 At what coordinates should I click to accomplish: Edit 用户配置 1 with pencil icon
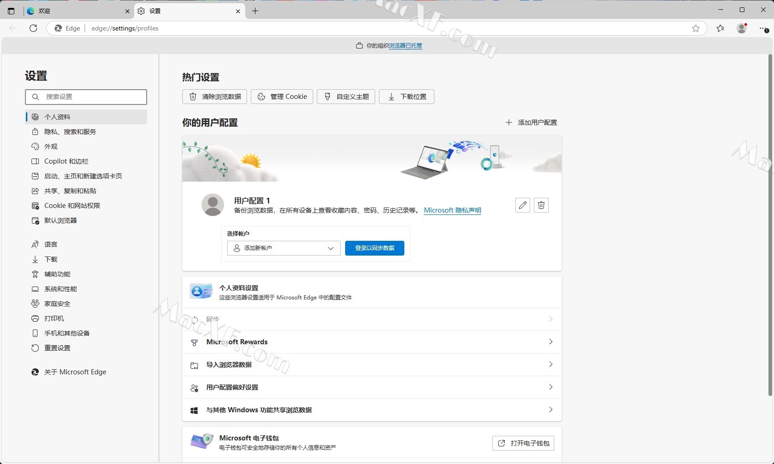523,205
